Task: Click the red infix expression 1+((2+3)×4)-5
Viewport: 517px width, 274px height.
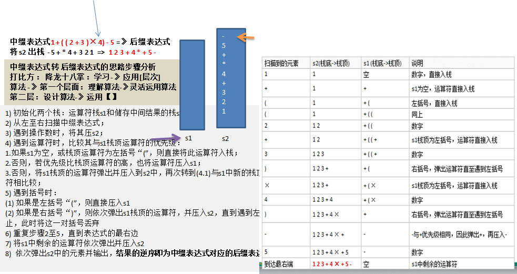Action: coord(82,42)
